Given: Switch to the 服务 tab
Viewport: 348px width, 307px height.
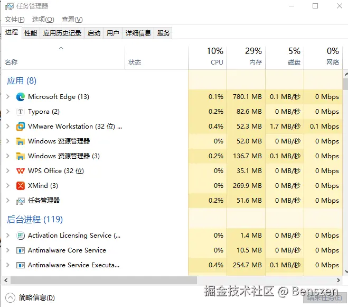Looking at the screenshot, I should tap(163, 33).
